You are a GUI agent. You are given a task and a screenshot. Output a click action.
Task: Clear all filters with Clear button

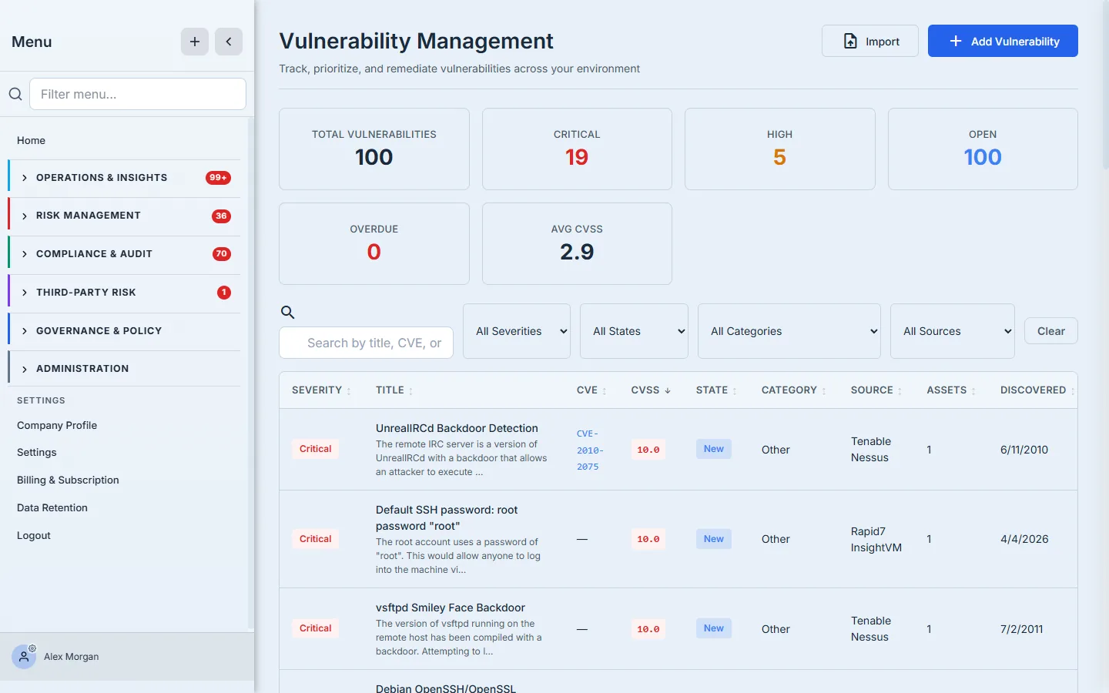(1051, 331)
